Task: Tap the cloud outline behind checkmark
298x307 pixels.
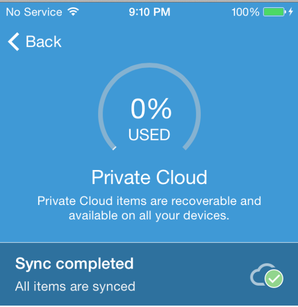Action: [x=260, y=274]
